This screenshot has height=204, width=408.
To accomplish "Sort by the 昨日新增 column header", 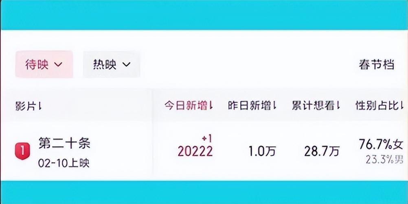I will point(249,106).
